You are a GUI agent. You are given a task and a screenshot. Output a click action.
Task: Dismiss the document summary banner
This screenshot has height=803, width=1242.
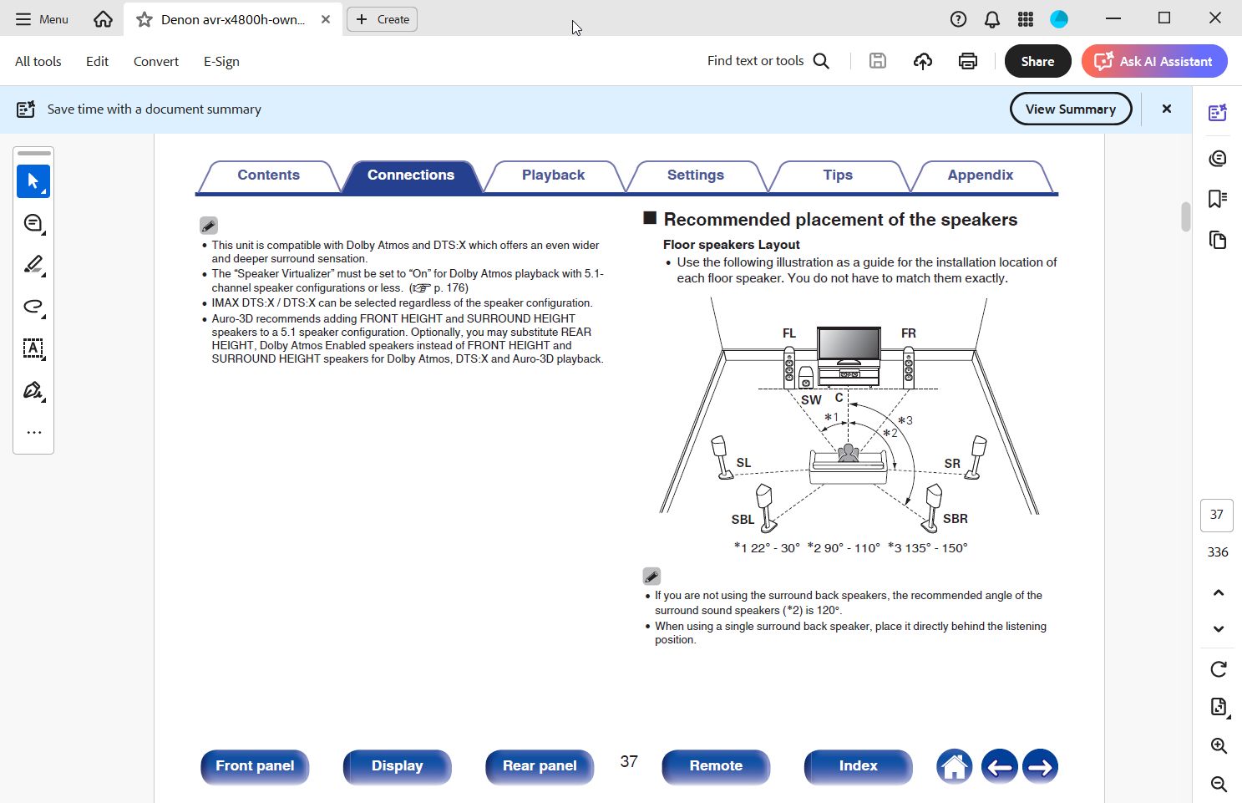(1167, 109)
